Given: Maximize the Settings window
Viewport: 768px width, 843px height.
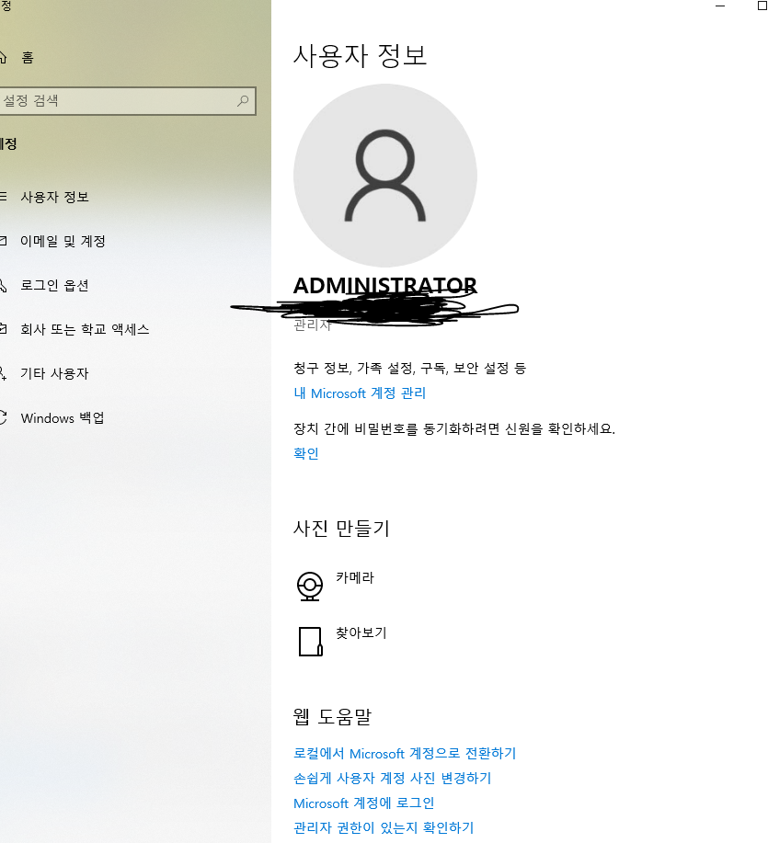Looking at the screenshot, I should 762,6.
